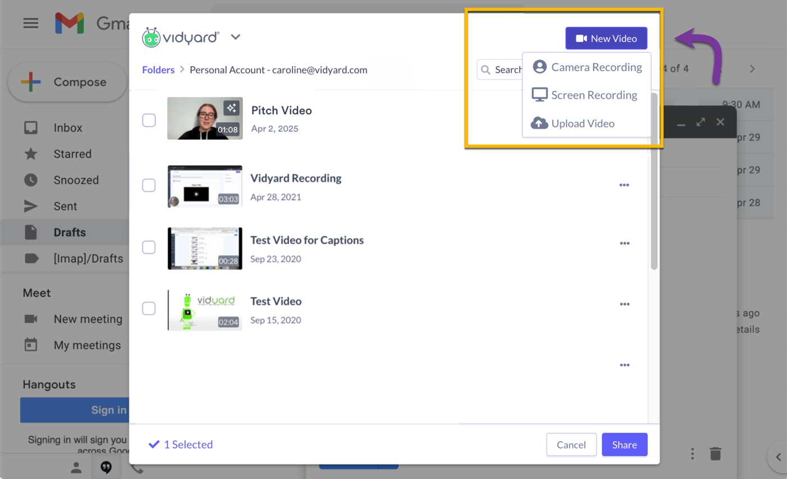
Task: Open the Test Video robot thumbnail
Action: click(205, 310)
